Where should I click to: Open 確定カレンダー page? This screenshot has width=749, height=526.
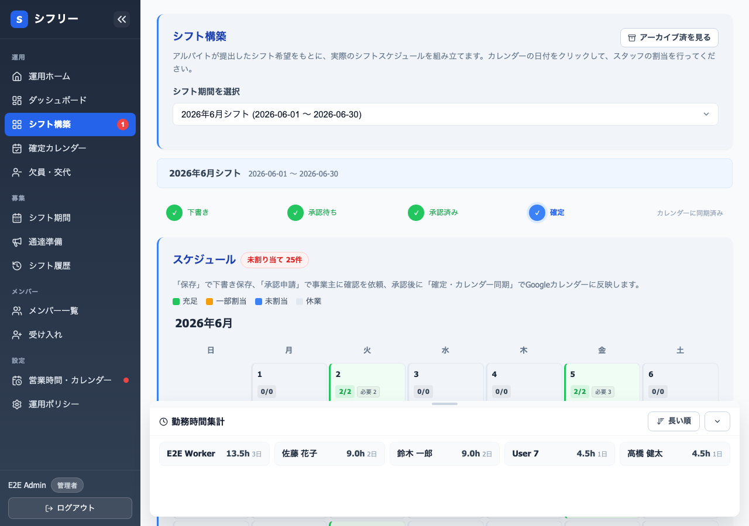(x=70, y=148)
